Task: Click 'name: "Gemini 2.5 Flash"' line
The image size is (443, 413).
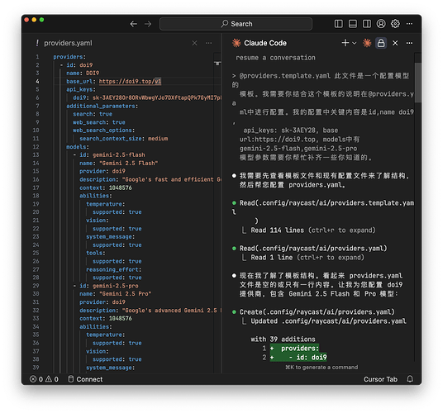Action: pyautogui.click(x=119, y=164)
